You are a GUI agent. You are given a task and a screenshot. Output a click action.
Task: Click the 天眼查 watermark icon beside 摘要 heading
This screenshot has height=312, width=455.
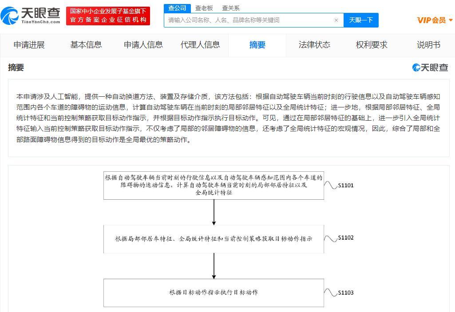416,67
